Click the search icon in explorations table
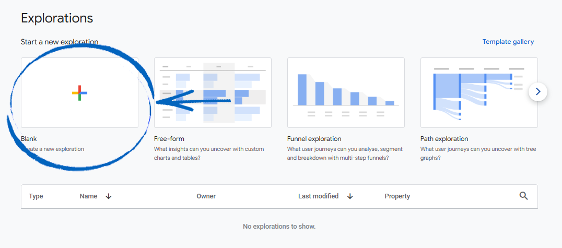Viewport: 562px width, 248px height. (524, 196)
